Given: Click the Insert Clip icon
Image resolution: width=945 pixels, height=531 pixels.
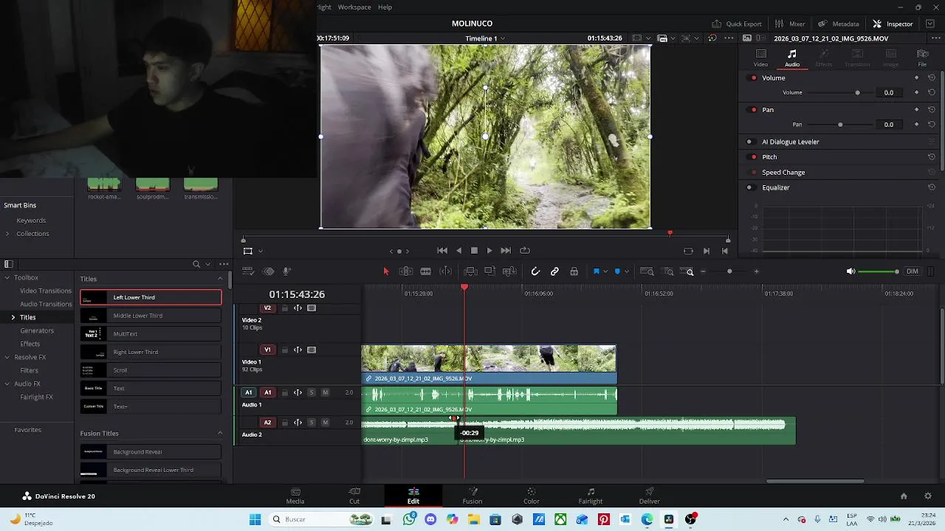Looking at the screenshot, I should click(x=470, y=271).
